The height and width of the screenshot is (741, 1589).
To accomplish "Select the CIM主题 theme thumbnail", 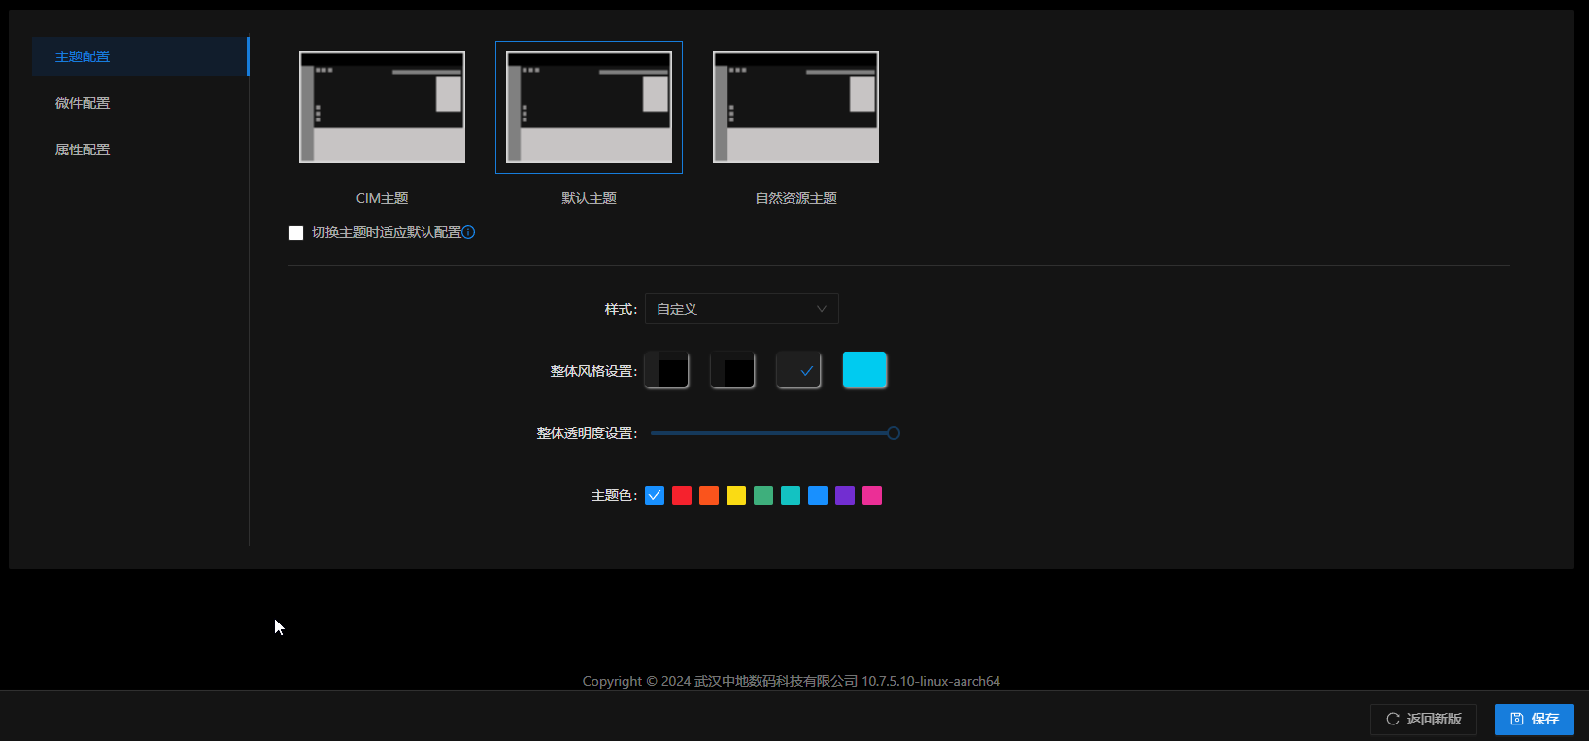I will point(382,107).
